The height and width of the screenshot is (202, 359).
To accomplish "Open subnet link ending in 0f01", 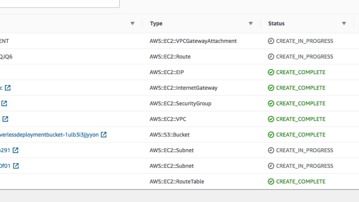I will tap(5, 166).
